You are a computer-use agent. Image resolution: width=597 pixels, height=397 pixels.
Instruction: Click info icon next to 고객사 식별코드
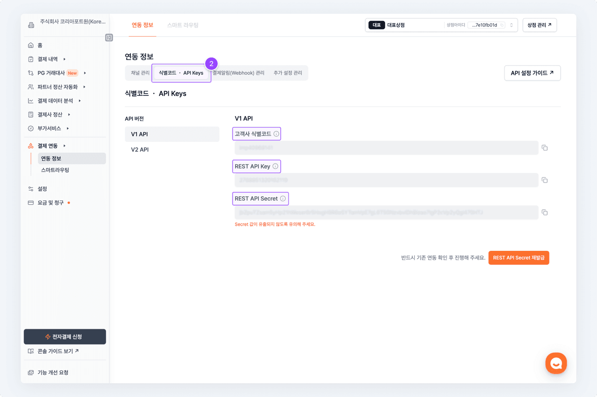tap(276, 134)
